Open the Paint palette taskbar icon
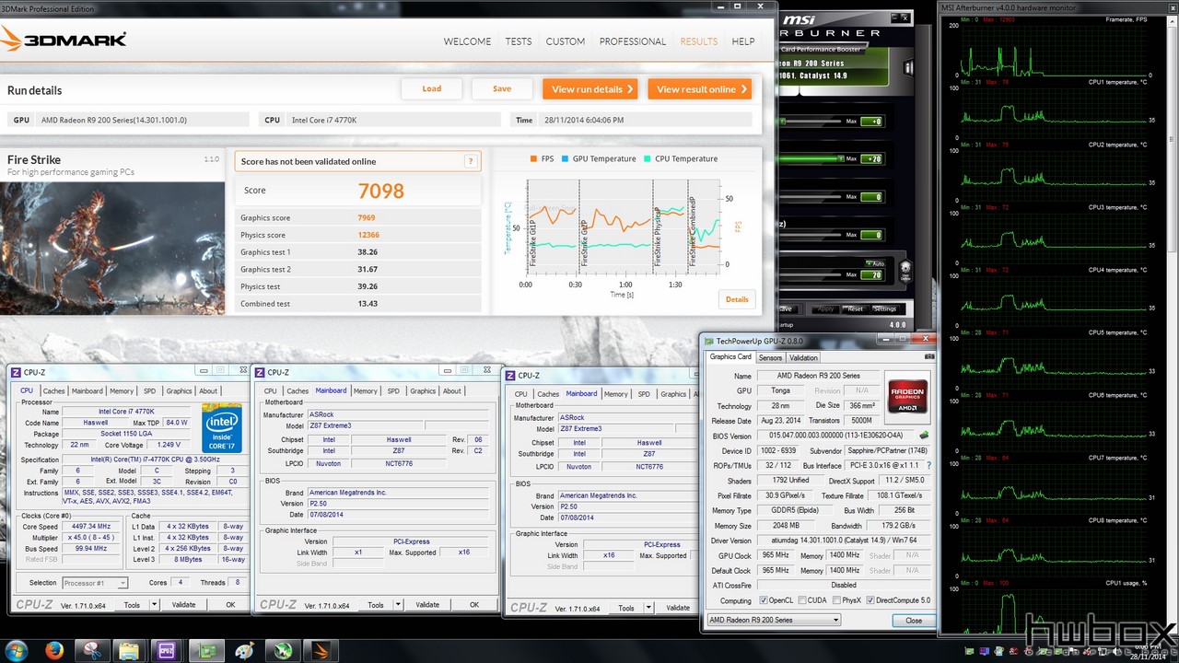The height and width of the screenshot is (663, 1179). point(244,651)
